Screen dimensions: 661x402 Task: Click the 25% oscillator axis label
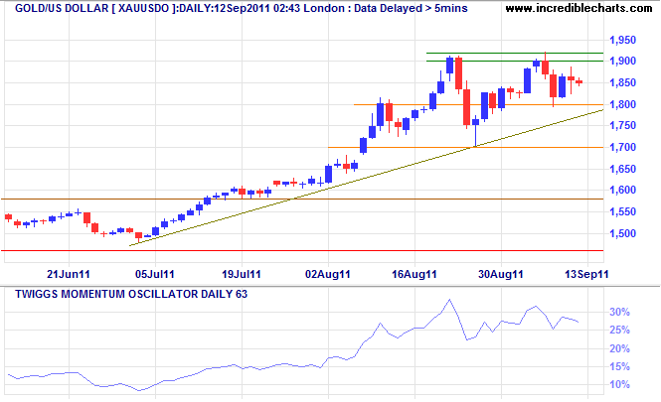coord(619,331)
